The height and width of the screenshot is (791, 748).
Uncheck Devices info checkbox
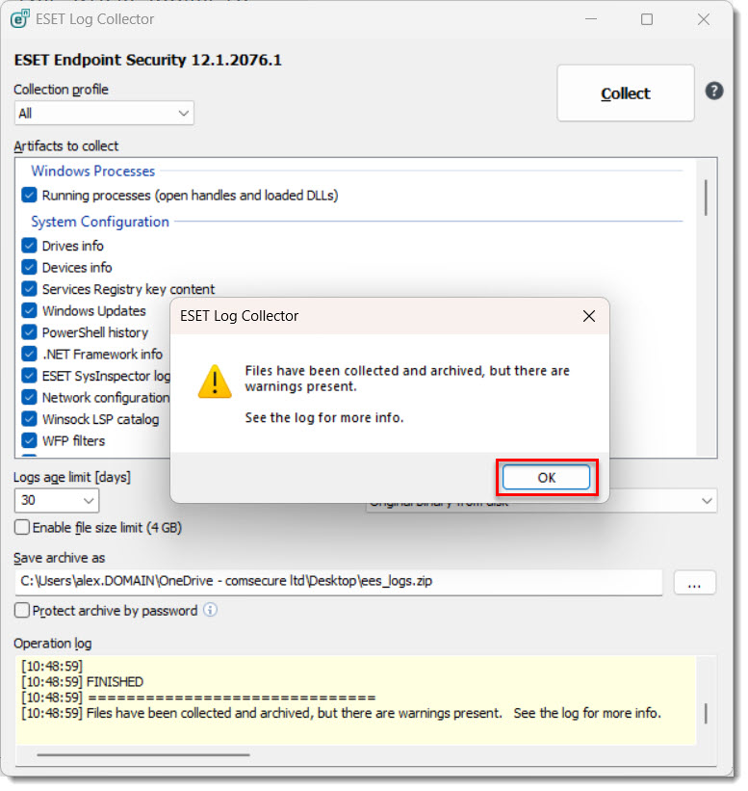coord(29,269)
